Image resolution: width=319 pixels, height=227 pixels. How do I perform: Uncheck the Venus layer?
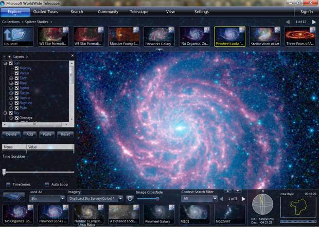16,73
